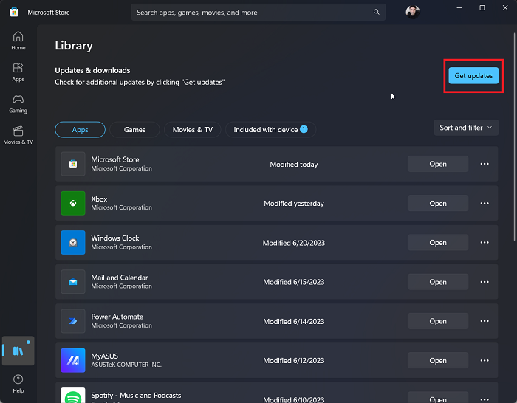Click the 'Modified 6/14/2023' date
The image size is (517, 403).
click(294, 321)
